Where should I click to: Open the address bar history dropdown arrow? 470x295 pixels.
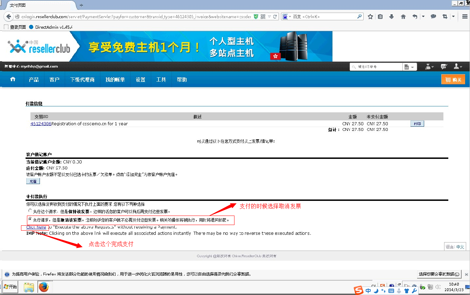(269, 16)
